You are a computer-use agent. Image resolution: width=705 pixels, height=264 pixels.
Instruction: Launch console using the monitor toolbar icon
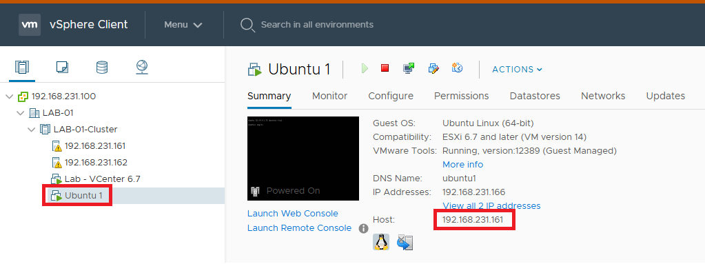click(x=409, y=68)
